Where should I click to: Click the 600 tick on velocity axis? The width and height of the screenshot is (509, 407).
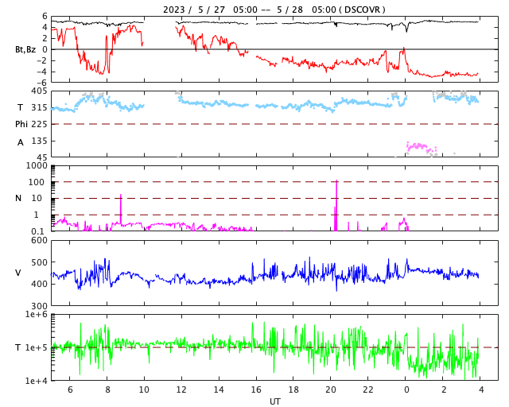tap(39, 240)
